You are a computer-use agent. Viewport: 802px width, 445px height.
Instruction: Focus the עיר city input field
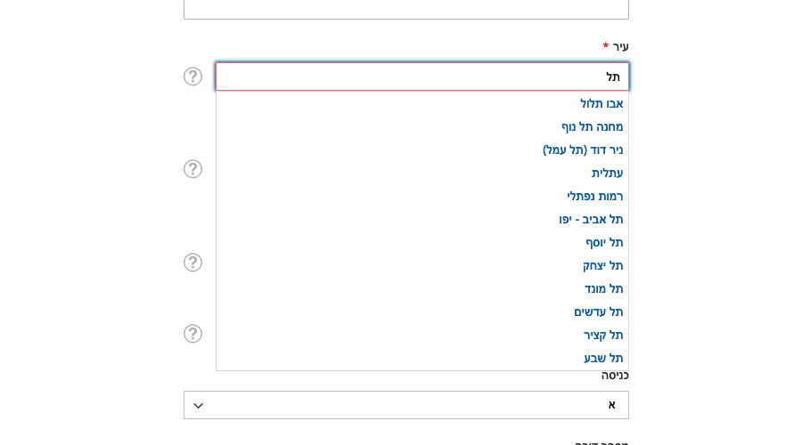pos(422,77)
